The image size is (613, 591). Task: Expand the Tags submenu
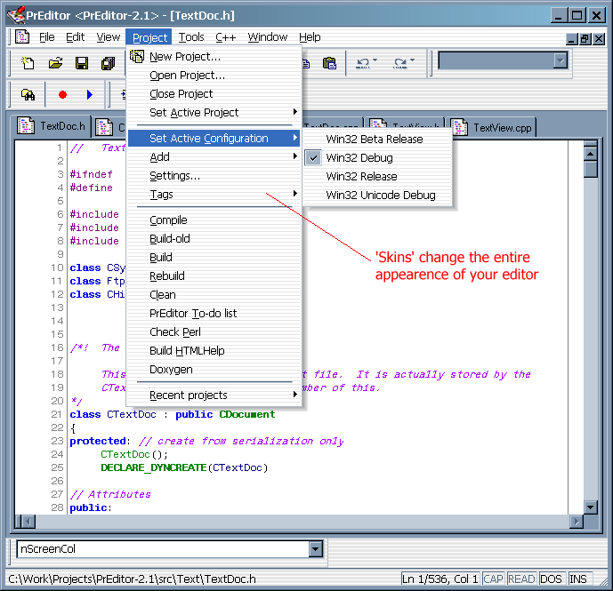point(214,194)
